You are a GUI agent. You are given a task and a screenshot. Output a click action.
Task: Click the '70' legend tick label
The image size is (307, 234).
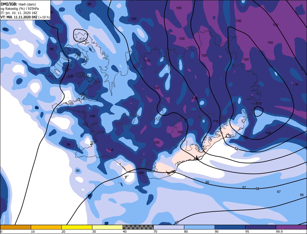(x=155, y=232)
